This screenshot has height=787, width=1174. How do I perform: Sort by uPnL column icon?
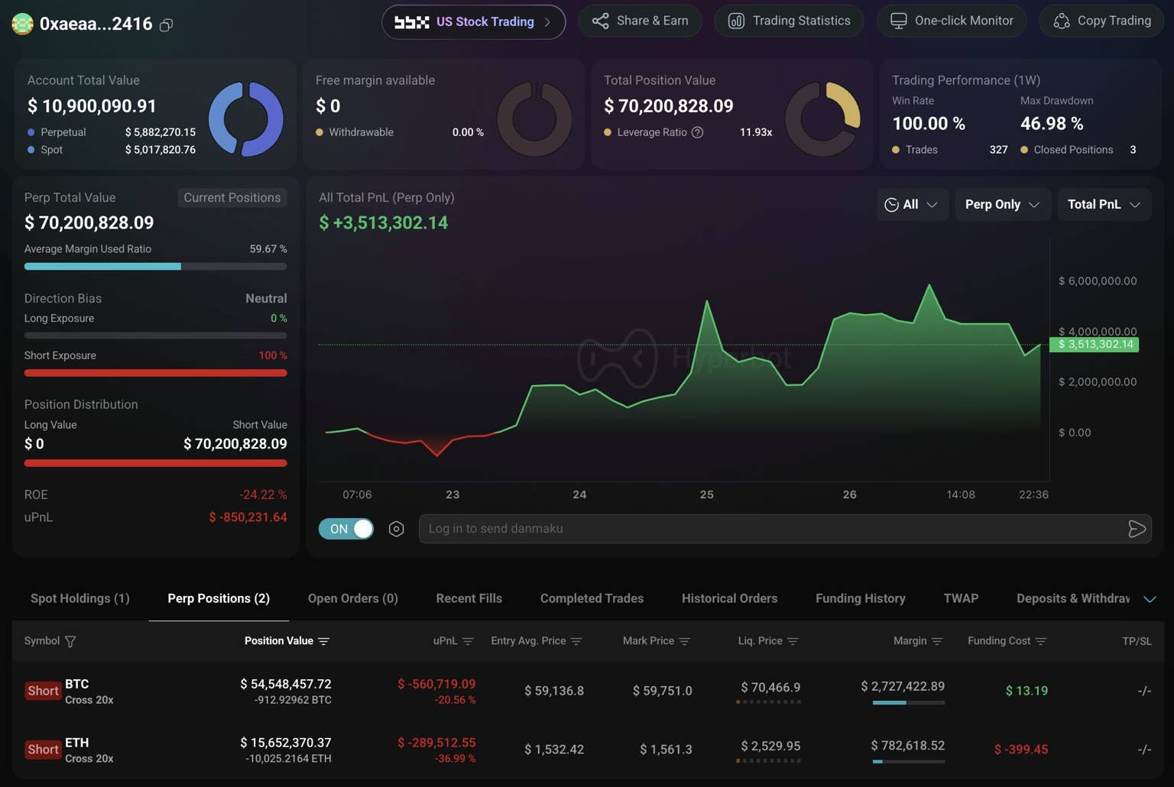468,641
